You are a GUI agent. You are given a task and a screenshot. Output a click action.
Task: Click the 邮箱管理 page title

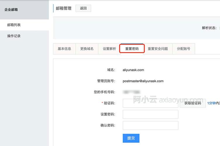64,8
